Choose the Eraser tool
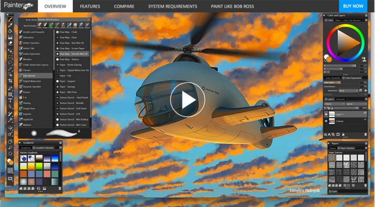 tap(10, 43)
